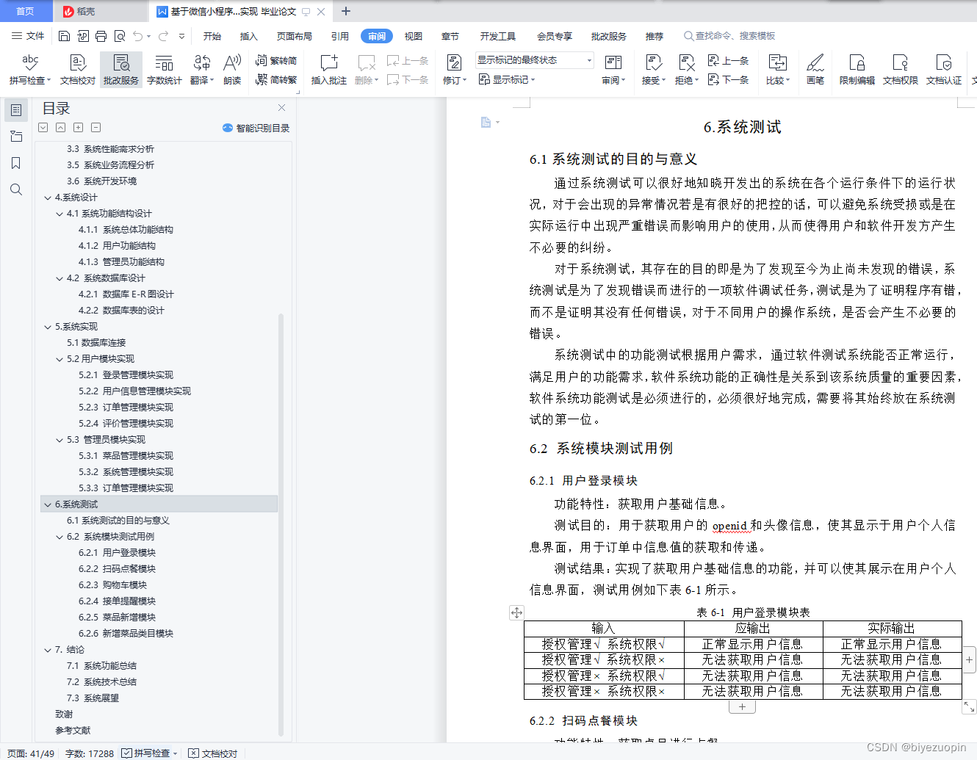Switch to the 首页 home tab
This screenshot has height=760, width=977.
[26, 11]
